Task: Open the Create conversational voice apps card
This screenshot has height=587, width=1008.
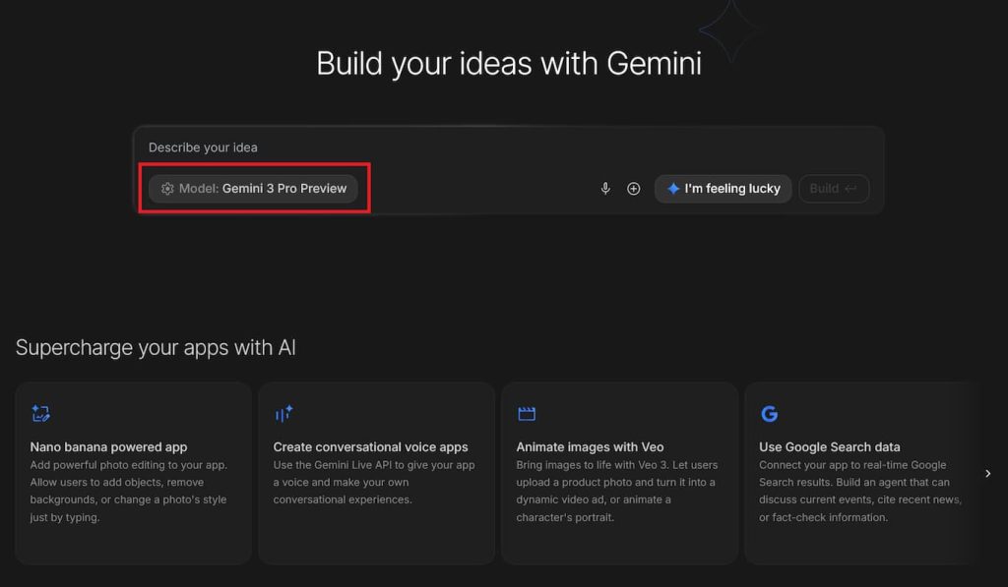Action: click(x=377, y=473)
